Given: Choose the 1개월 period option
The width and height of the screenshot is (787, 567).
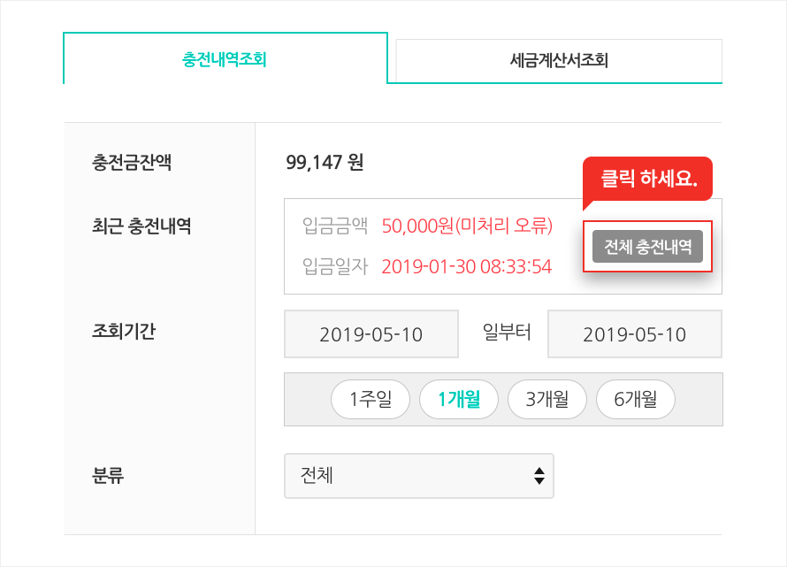Looking at the screenshot, I should pyautogui.click(x=459, y=399).
